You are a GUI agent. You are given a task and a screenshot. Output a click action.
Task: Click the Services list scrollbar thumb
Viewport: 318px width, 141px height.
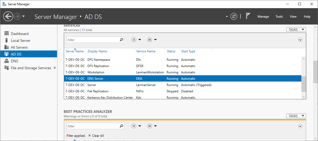click(303, 84)
